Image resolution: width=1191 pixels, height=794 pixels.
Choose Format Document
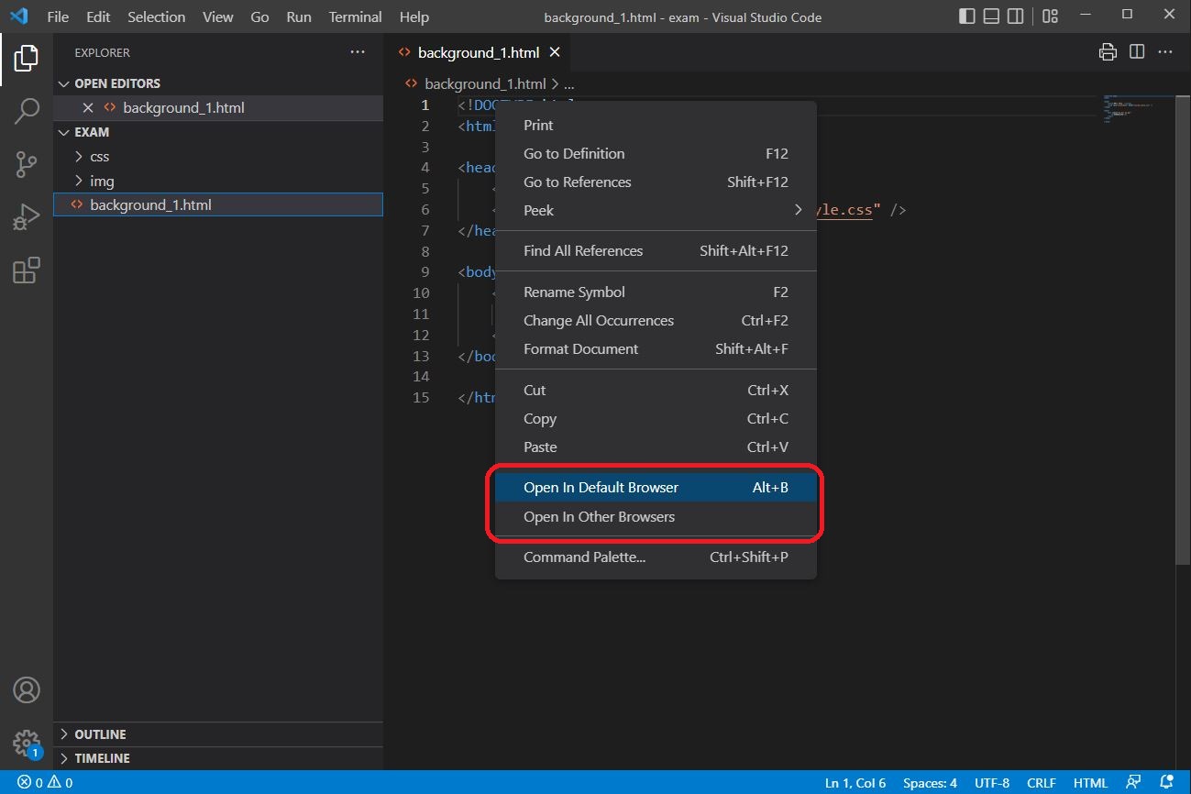tap(656, 348)
